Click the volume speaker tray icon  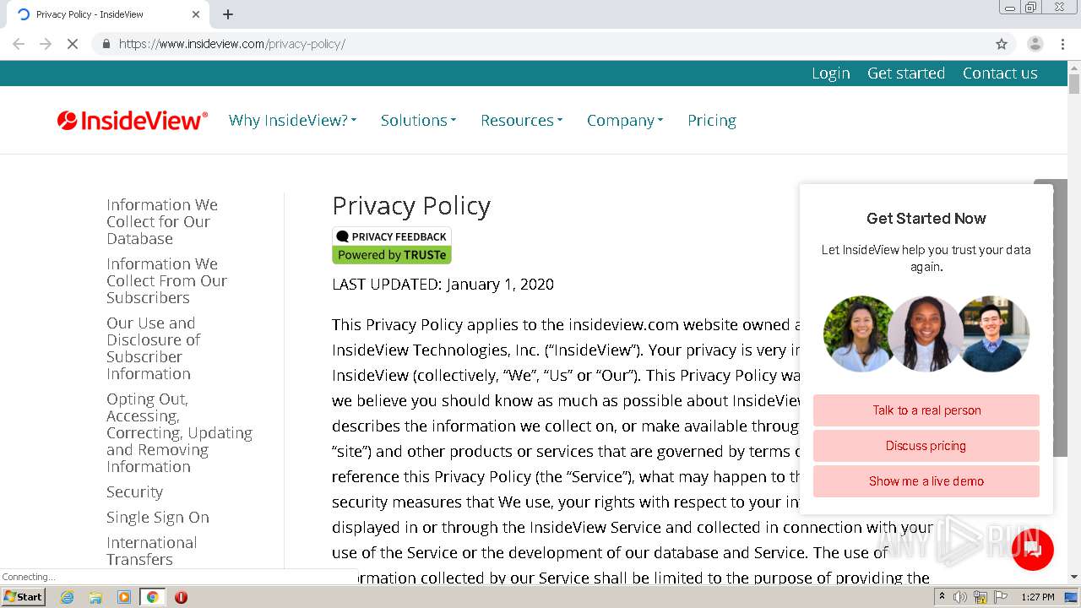pos(960,597)
